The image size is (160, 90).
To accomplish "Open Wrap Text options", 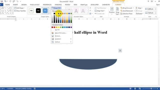I will coord(117,11).
